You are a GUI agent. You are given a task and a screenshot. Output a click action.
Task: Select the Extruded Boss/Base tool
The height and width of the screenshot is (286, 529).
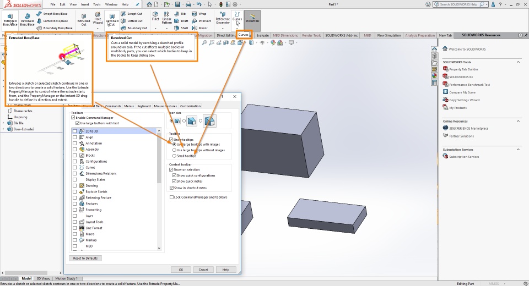(x=10, y=20)
